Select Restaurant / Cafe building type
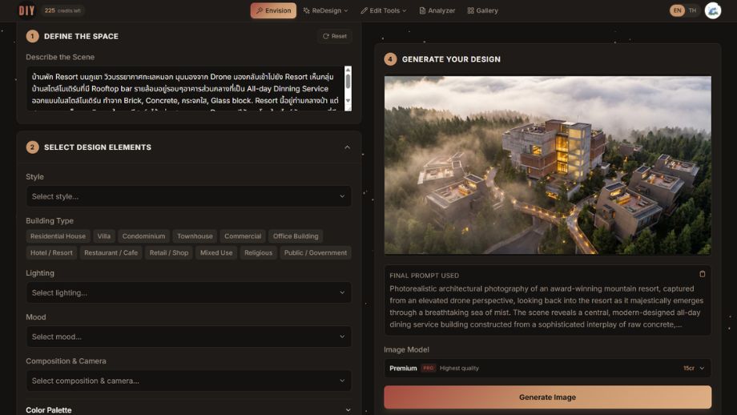Image resolution: width=737 pixels, height=415 pixels. point(111,252)
